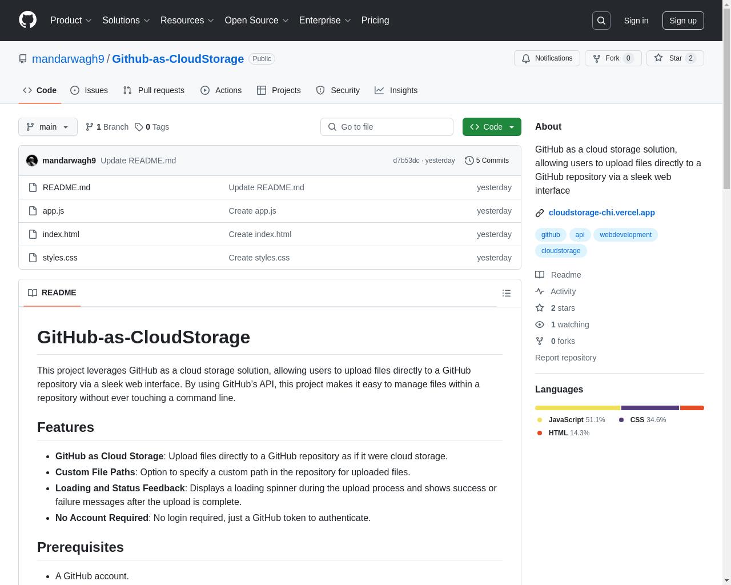Click the star icon in Star button
The image size is (731, 585).
pos(658,58)
